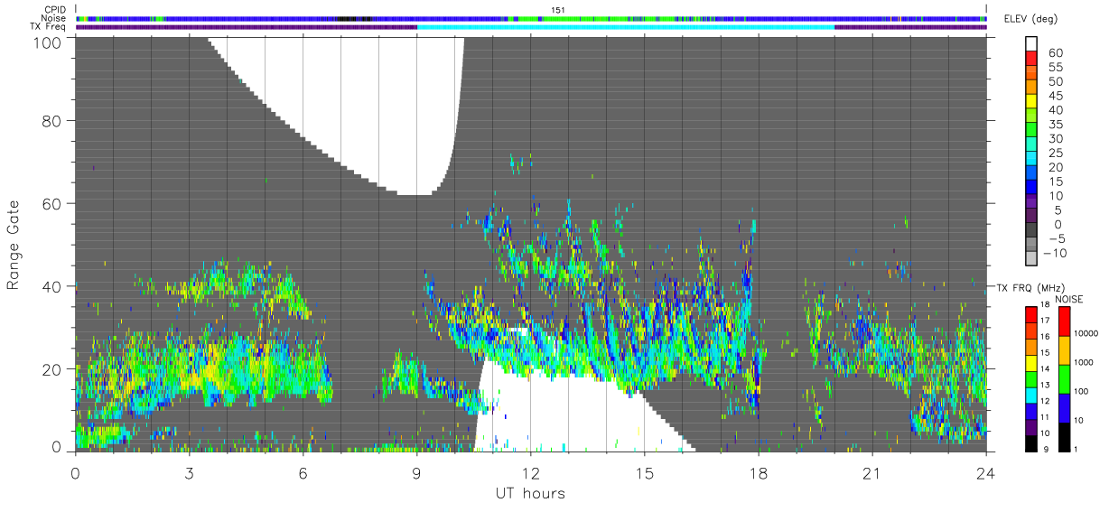Image resolution: width=1109 pixels, height=512 pixels.
Task: Pick the red swatch in ELEV color bar
Action: click(x=1030, y=59)
